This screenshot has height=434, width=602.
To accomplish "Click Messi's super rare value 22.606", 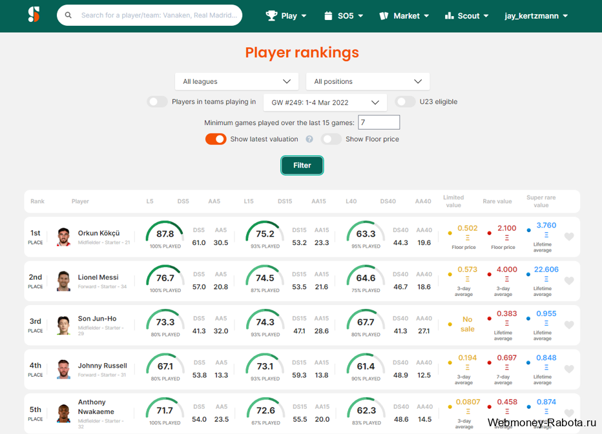I will coord(546,270).
